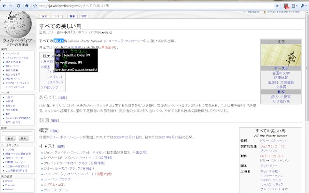Open 各国の文学 in the 文学 box

point(281,73)
